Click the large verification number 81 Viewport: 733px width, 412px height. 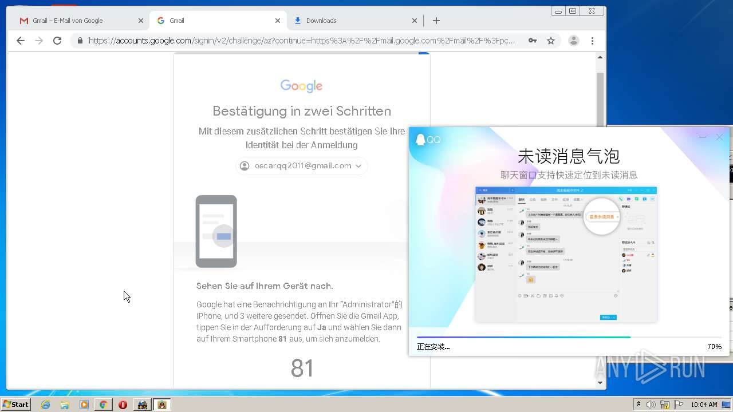tap(302, 369)
